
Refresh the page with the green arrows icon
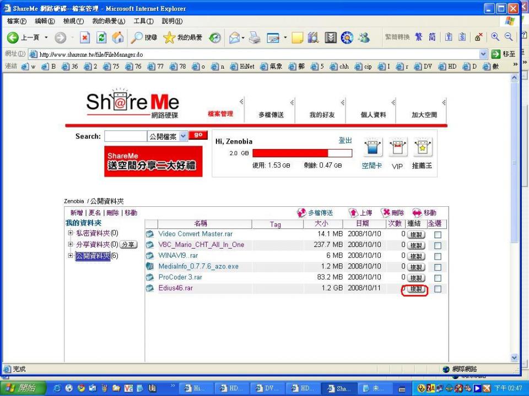[x=101, y=37]
